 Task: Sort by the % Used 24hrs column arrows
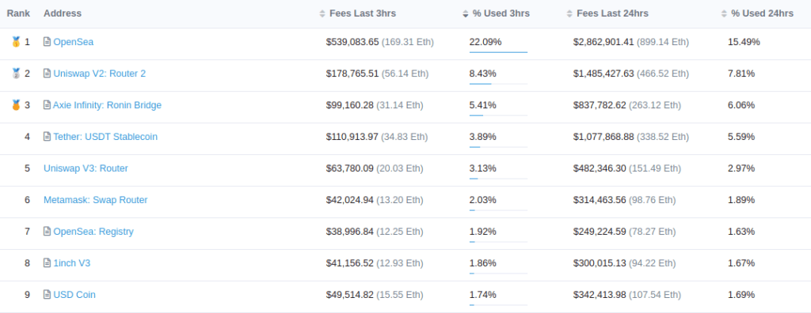(x=724, y=14)
